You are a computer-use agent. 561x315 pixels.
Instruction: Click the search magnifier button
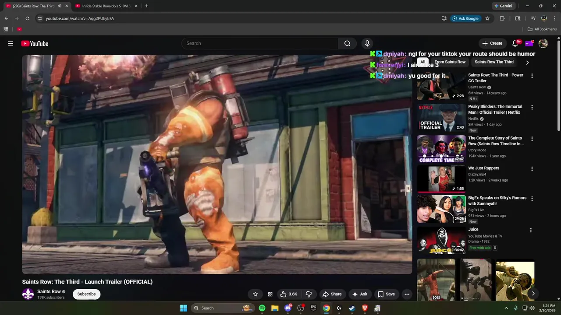(347, 43)
